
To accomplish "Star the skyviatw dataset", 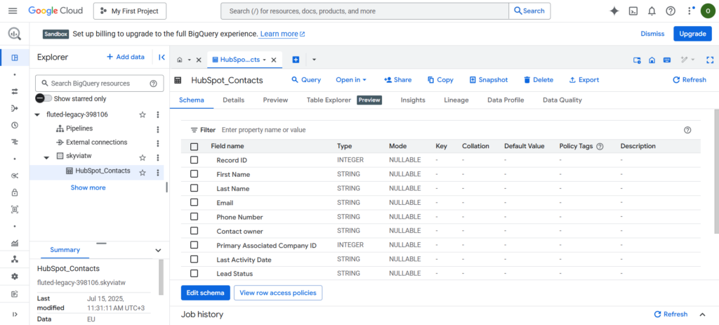I will (143, 158).
